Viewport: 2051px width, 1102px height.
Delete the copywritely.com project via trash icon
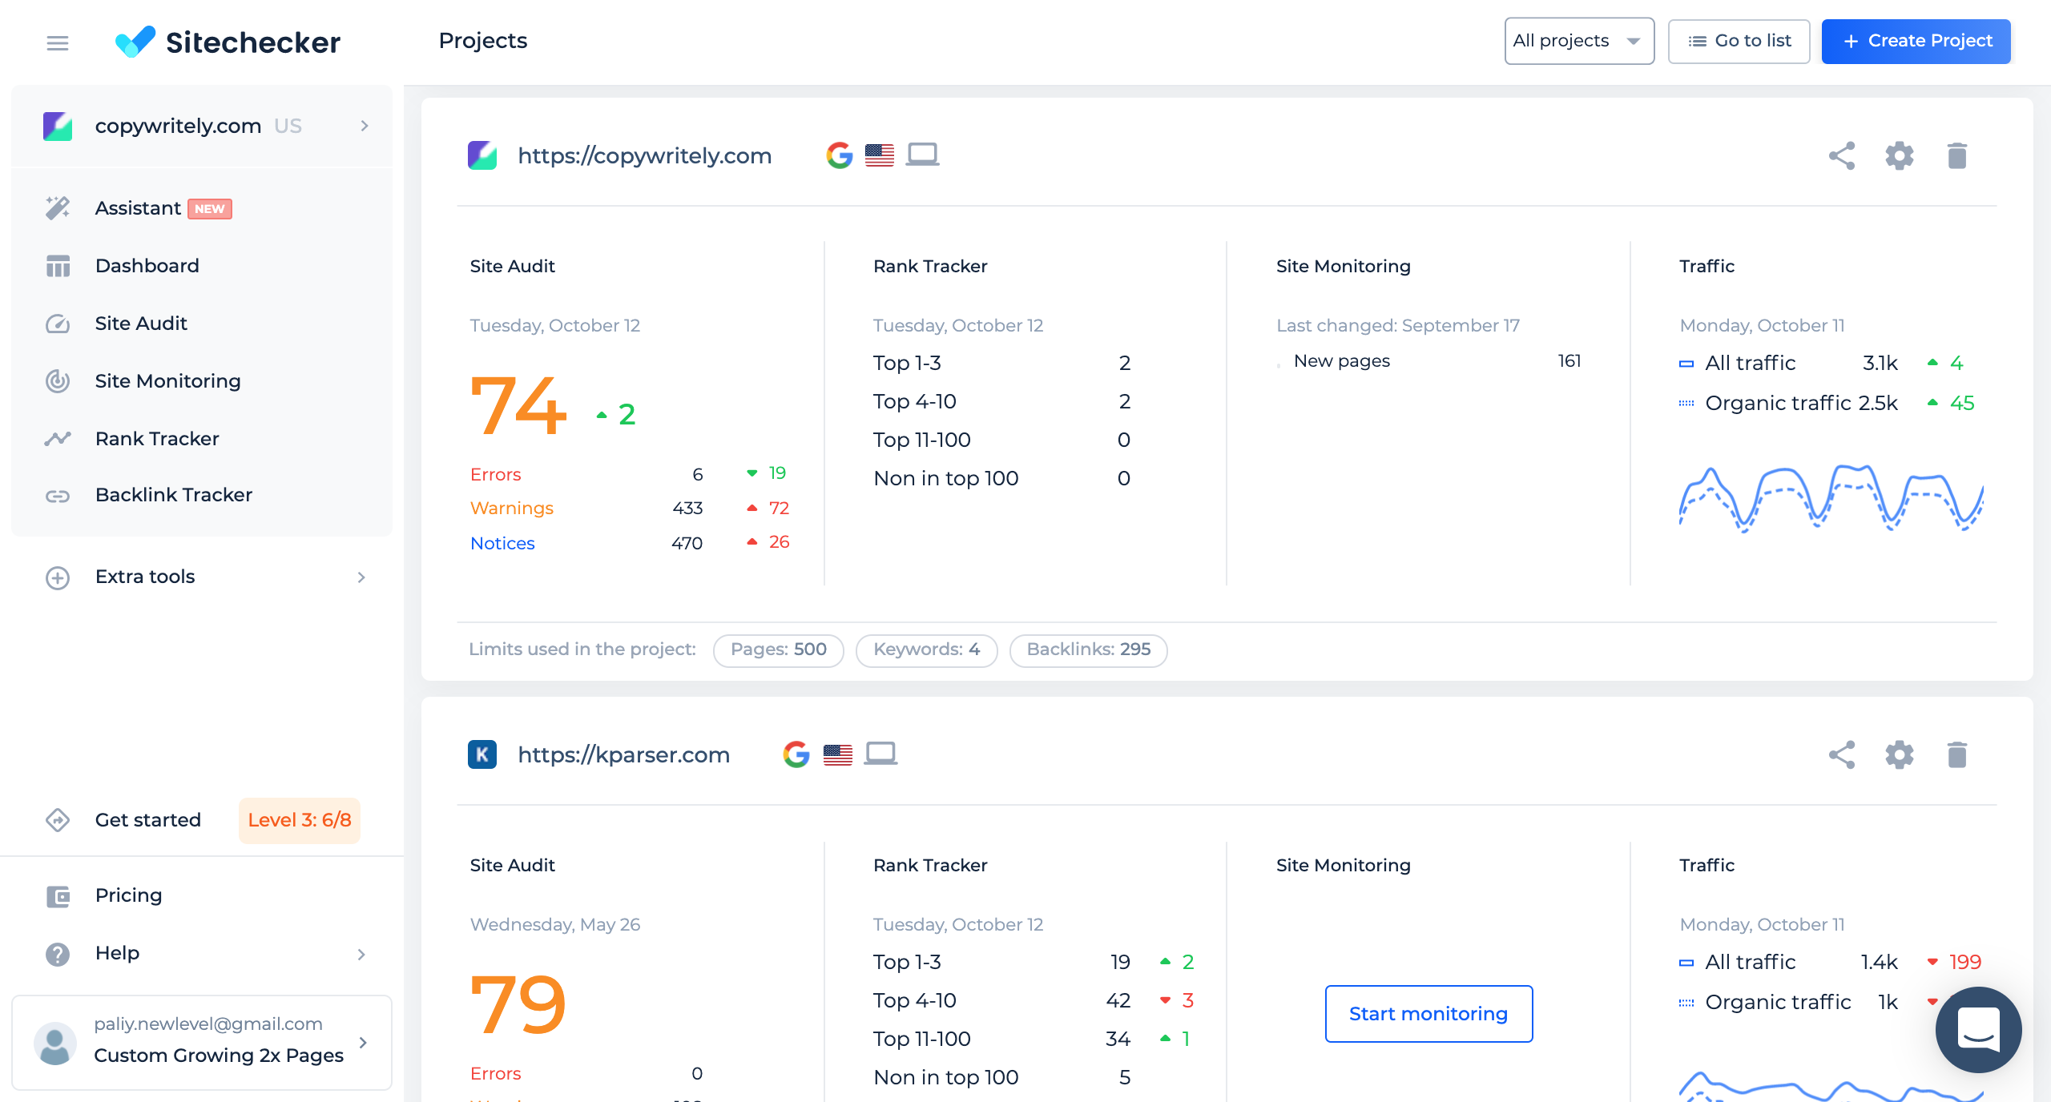click(x=1957, y=155)
